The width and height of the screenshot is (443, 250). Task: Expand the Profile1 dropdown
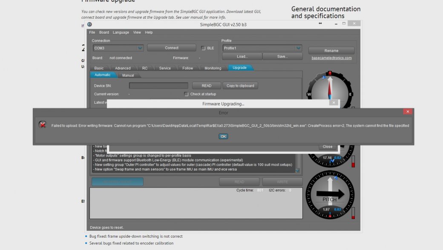point(298,48)
